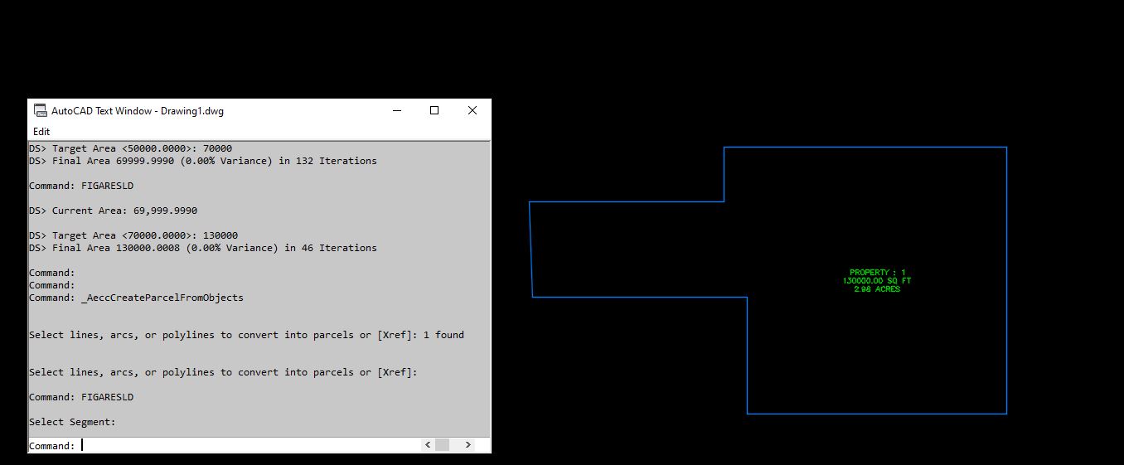Select the PROPERTY : 1 parcel label
The image size is (1124, 465).
coord(877,273)
